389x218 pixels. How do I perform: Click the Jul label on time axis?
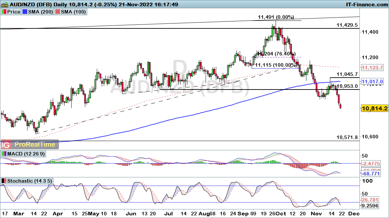[168, 214]
